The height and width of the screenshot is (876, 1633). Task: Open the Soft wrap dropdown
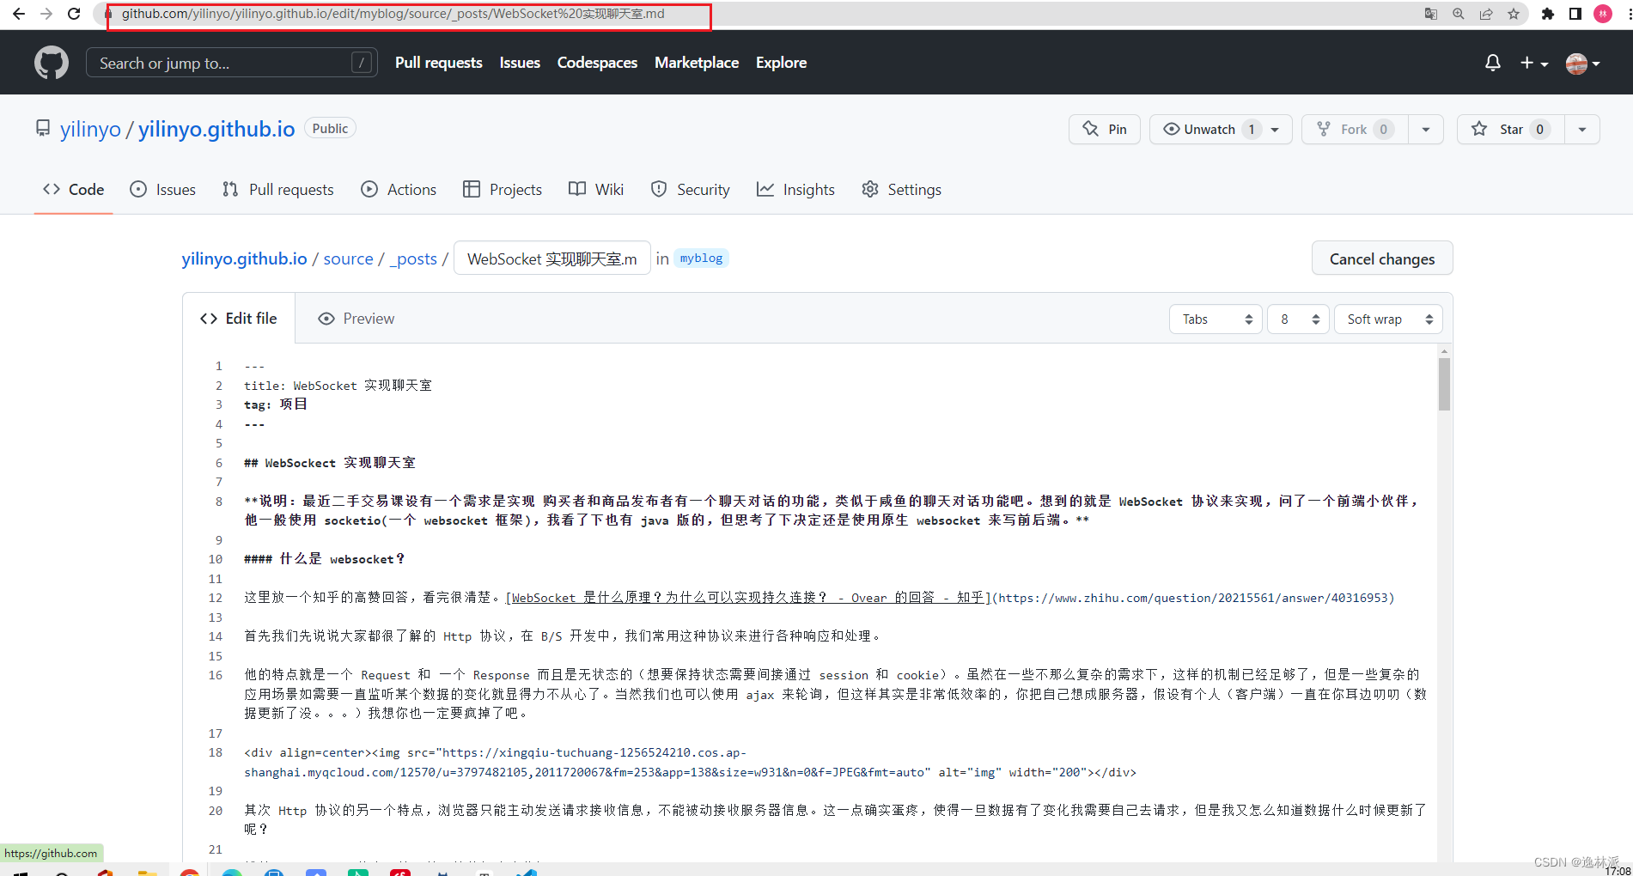coord(1387,319)
